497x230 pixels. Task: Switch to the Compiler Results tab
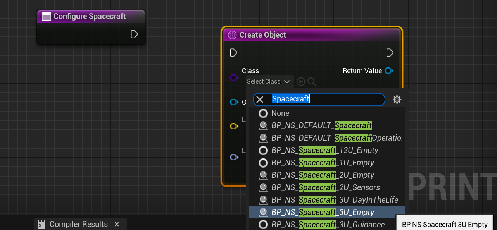[x=78, y=224]
